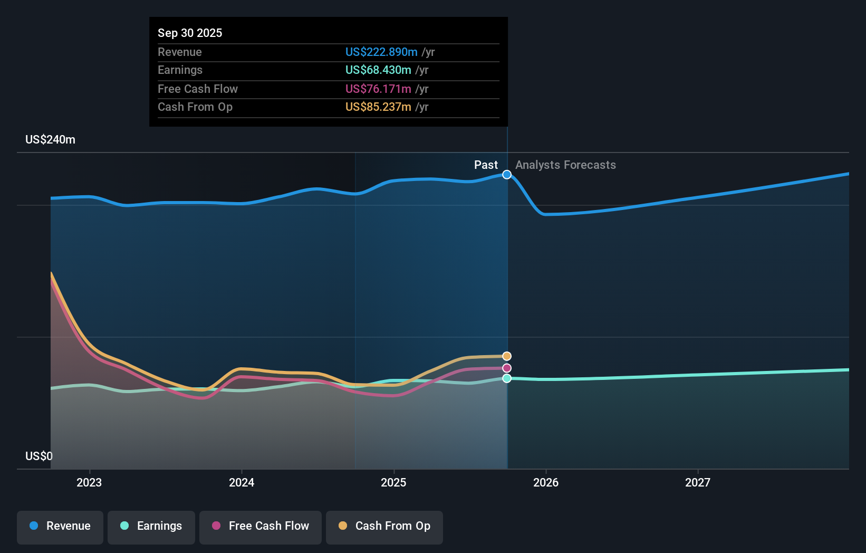Image resolution: width=866 pixels, height=553 pixels.
Task: Click the US$76.171m Free Cash Flow value
Action: click(x=379, y=89)
